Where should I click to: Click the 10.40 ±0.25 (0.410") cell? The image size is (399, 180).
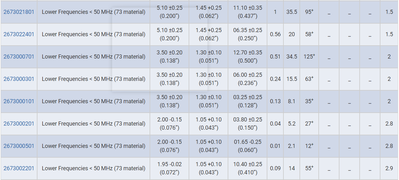248,168
